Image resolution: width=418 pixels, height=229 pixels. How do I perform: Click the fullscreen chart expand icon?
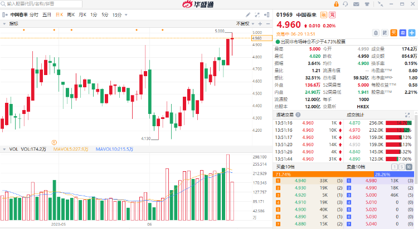(257, 15)
